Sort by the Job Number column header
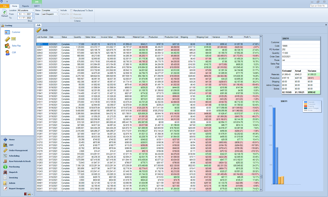The image size is (328, 197). click(x=42, y=37)
